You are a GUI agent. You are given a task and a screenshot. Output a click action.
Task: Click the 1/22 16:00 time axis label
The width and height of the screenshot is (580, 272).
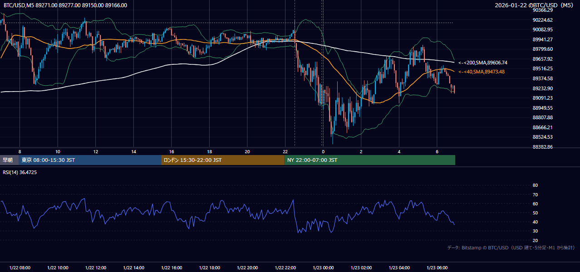point(172,268)
